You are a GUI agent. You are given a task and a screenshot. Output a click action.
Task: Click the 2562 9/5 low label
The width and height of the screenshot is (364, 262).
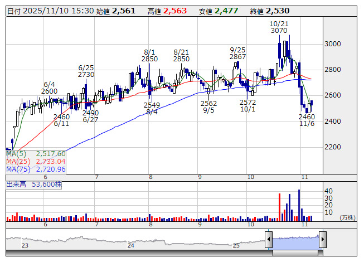208,106
